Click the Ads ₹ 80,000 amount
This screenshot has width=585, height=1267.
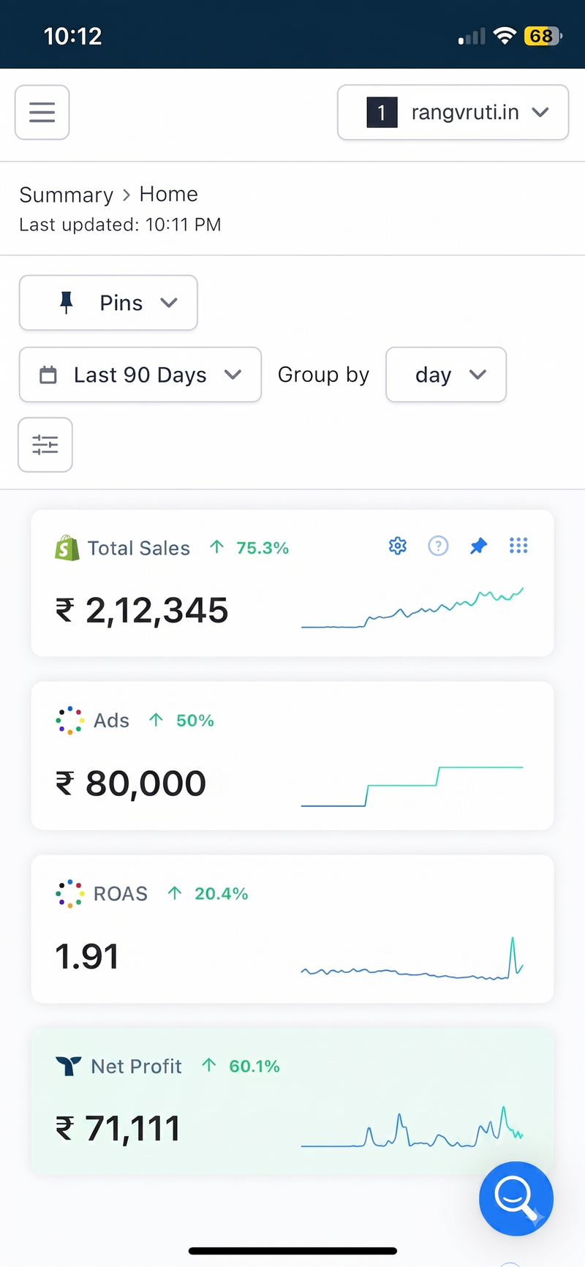tap(131, 783)
